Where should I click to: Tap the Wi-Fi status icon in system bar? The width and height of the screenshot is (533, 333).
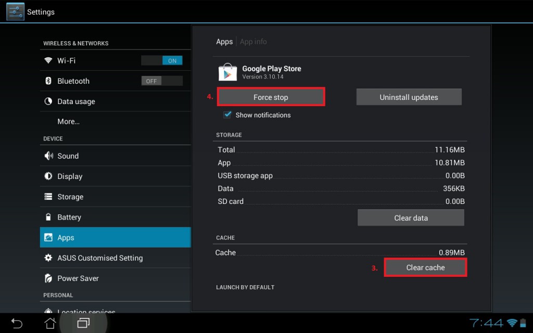(x=512, y=323)
